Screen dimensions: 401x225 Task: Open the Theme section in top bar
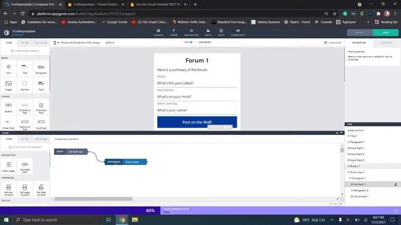pos(174,32)
